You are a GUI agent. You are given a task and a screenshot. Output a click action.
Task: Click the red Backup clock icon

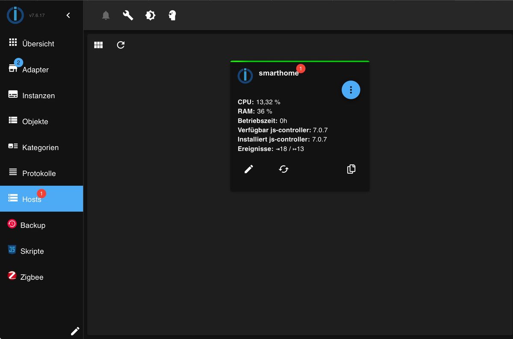[x=12, y=224]
